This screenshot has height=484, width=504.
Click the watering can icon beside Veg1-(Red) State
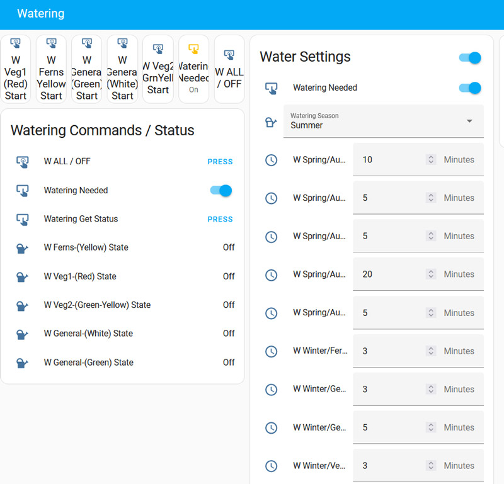click(22, 277)
